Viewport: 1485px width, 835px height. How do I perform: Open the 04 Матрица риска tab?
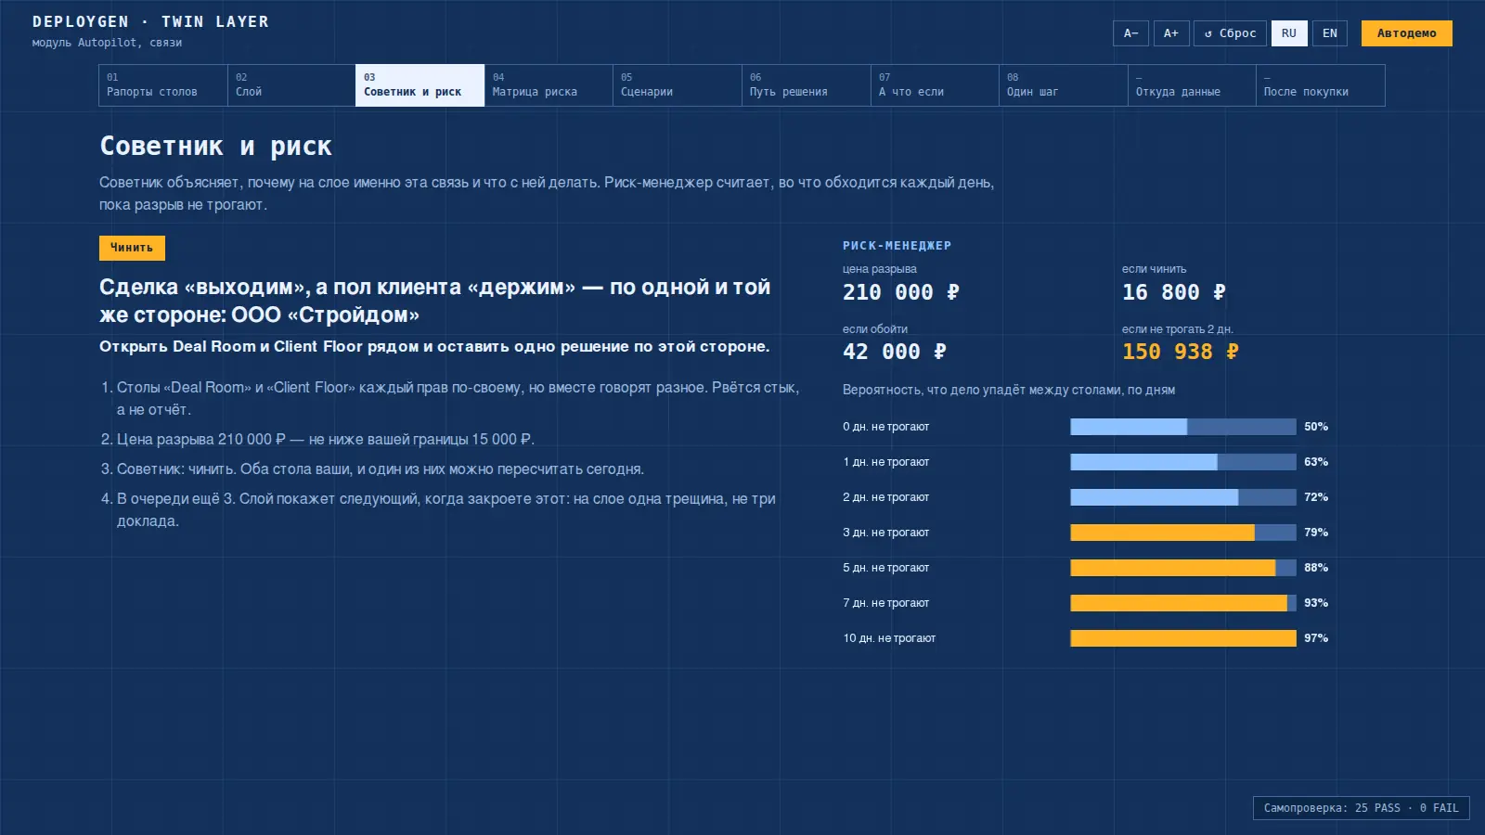(x=549, y=85)
